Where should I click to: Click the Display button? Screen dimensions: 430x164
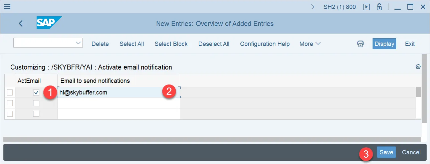click(x=384, y=44)
